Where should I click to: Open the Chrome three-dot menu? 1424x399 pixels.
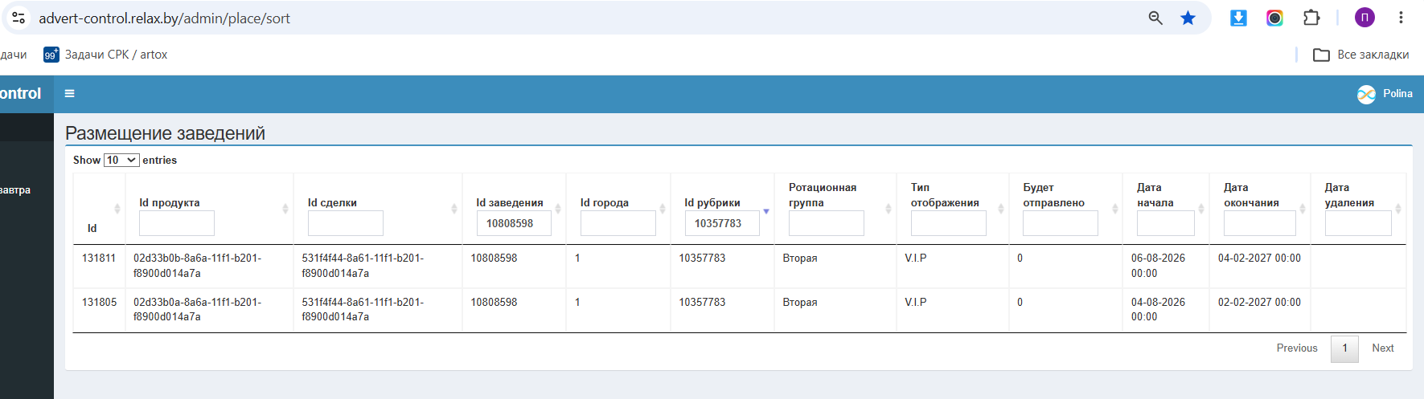tap(1401, 18)
